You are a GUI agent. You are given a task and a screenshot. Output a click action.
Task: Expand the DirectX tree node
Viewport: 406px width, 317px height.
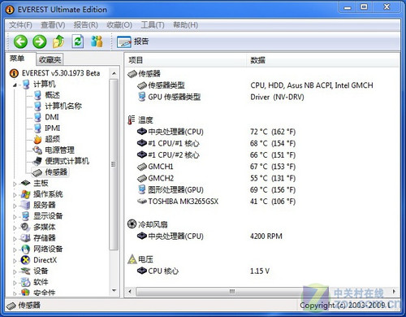click(15, 261)
